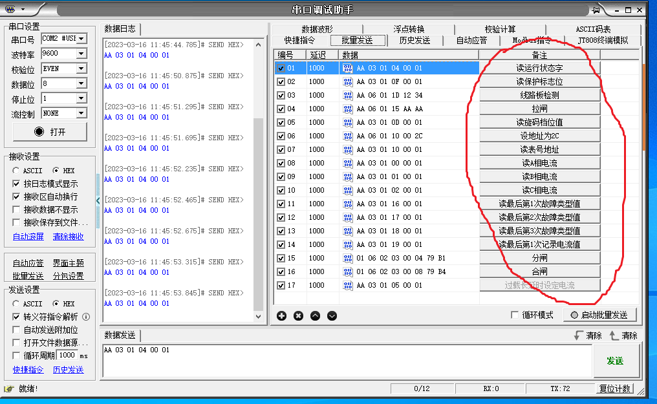Screen dimensions: 657x404
Task: Click the 复位计数 button
Action: coord(615,388)
